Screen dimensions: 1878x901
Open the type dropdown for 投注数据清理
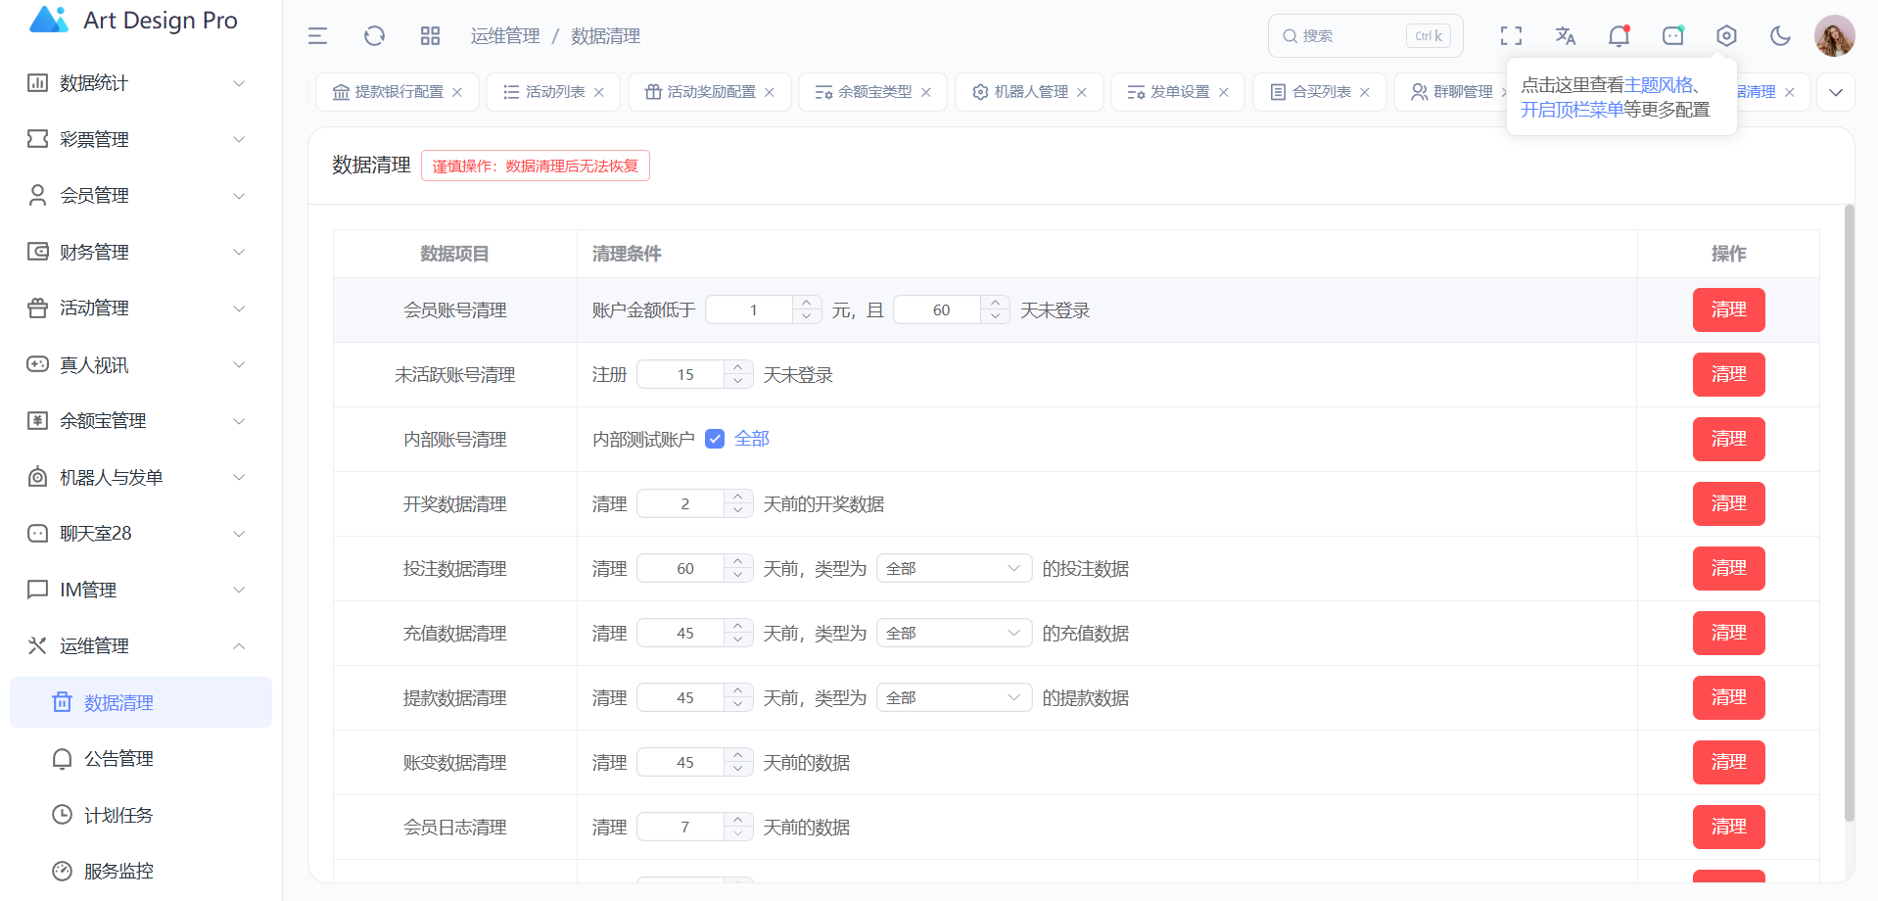tap(953, 569)
